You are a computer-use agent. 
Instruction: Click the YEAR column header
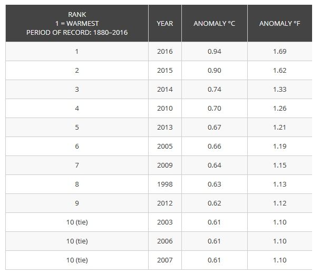(x=165, y=23)
